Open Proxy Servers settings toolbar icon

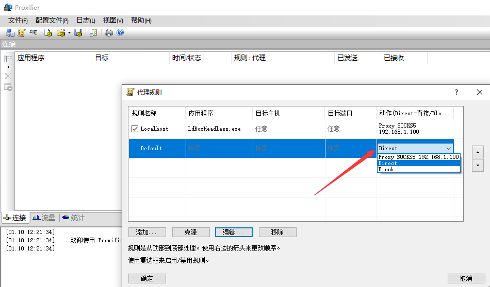point(10,32)
